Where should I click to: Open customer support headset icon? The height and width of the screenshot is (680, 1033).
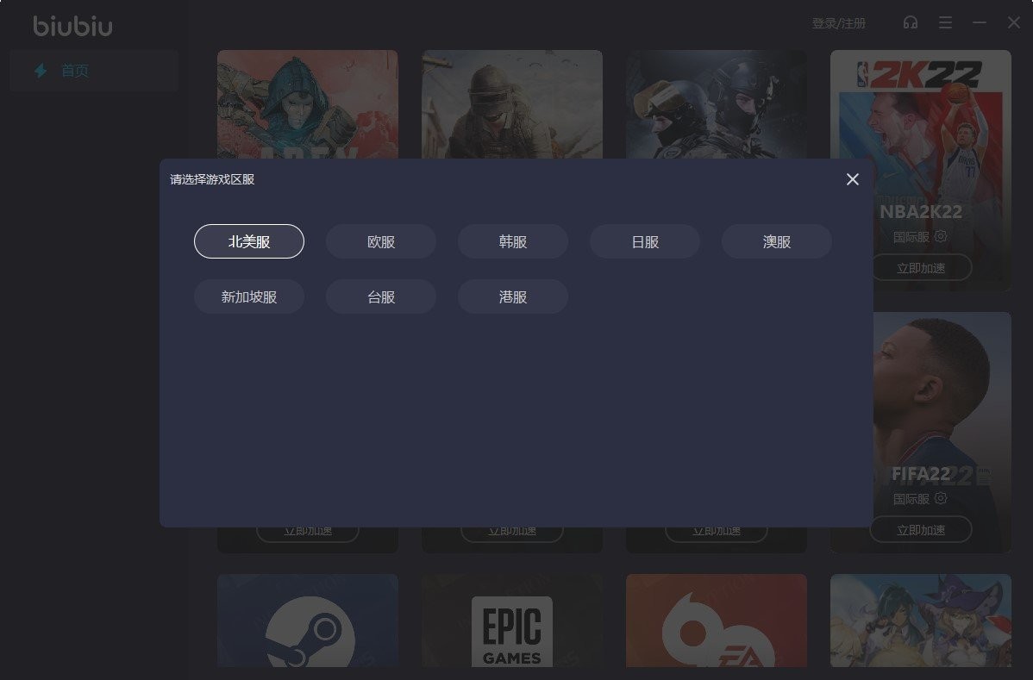click(911, 23)
